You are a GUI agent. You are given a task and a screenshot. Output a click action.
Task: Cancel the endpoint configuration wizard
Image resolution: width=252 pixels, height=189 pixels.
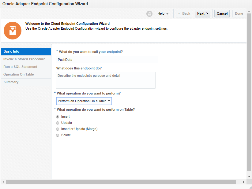222,14
